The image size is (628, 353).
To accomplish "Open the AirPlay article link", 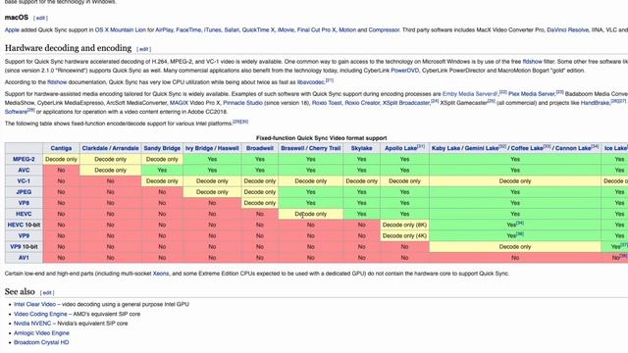I will click(x=164, y=30).
